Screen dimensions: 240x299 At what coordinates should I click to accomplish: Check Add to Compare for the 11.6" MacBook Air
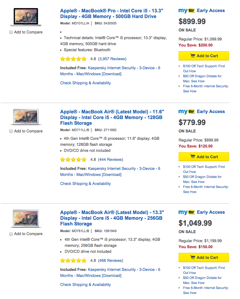[11, 131]
